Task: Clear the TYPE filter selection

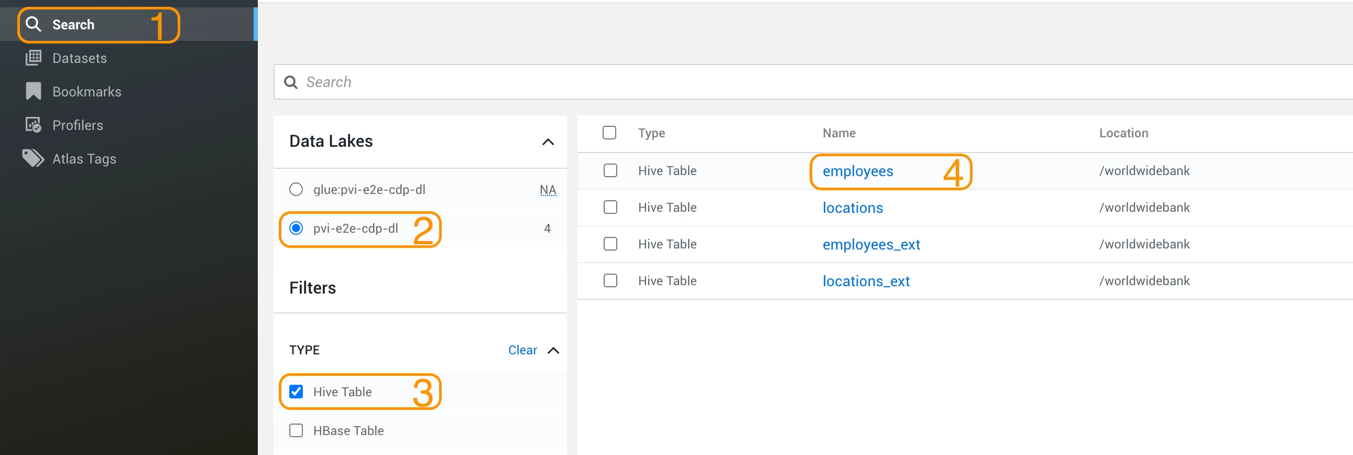Action: (522, 350)
